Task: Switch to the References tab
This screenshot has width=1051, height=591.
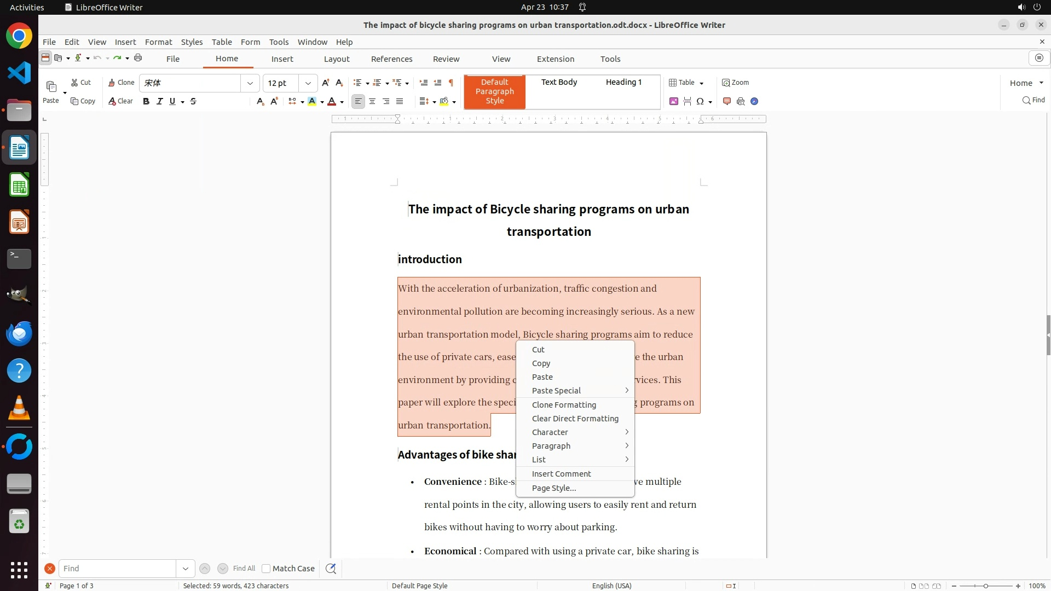Action: click(391, 59)
